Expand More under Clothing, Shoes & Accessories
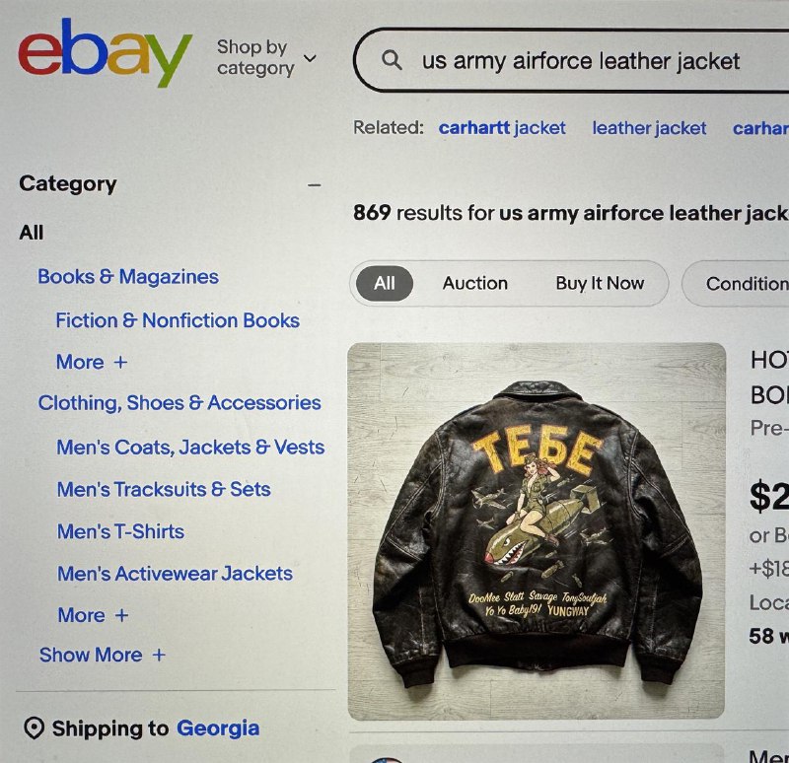 coord(93,615)
